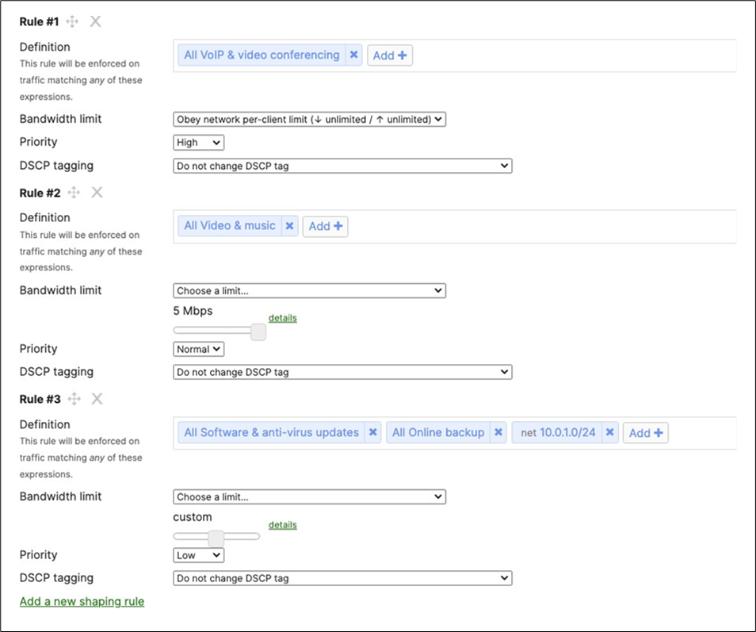Open the Rule #1 Priority dropdown set to High
Image resolution: width=756 pixels, height=632 pixels.
click(199, 142)
